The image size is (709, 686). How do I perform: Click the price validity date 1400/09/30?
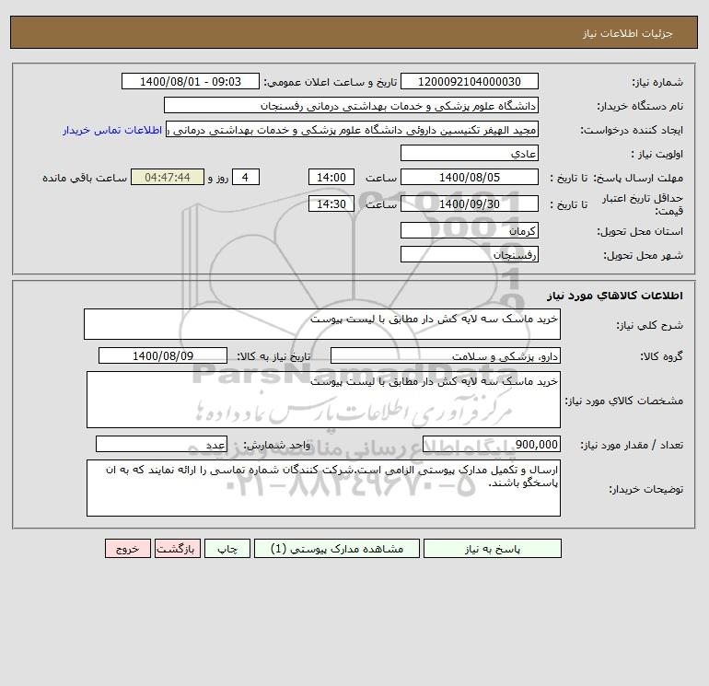pyautogui.click(x=470, y=203)
